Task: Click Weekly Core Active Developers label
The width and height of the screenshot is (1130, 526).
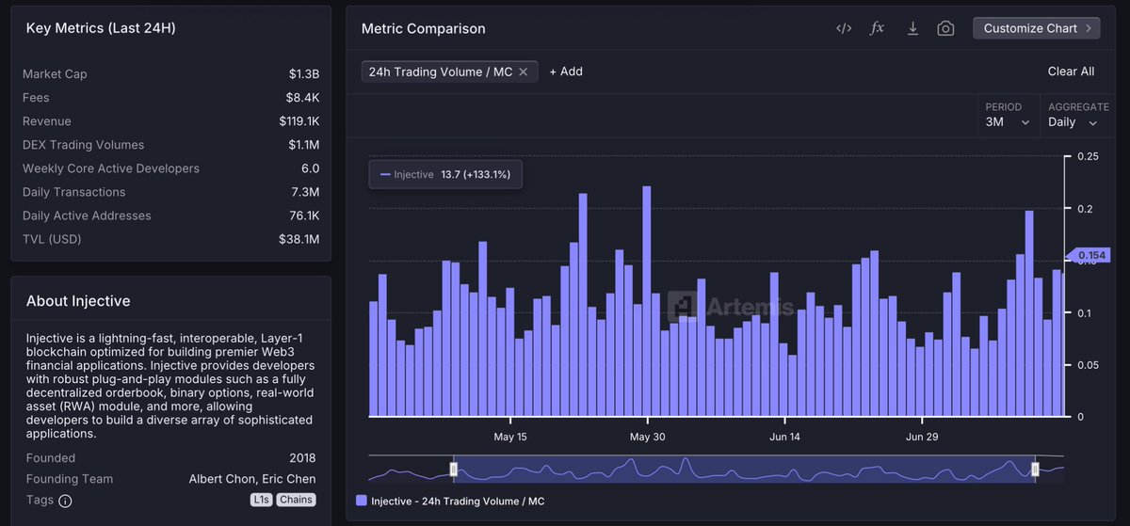Action: click(x=111, y=168)
